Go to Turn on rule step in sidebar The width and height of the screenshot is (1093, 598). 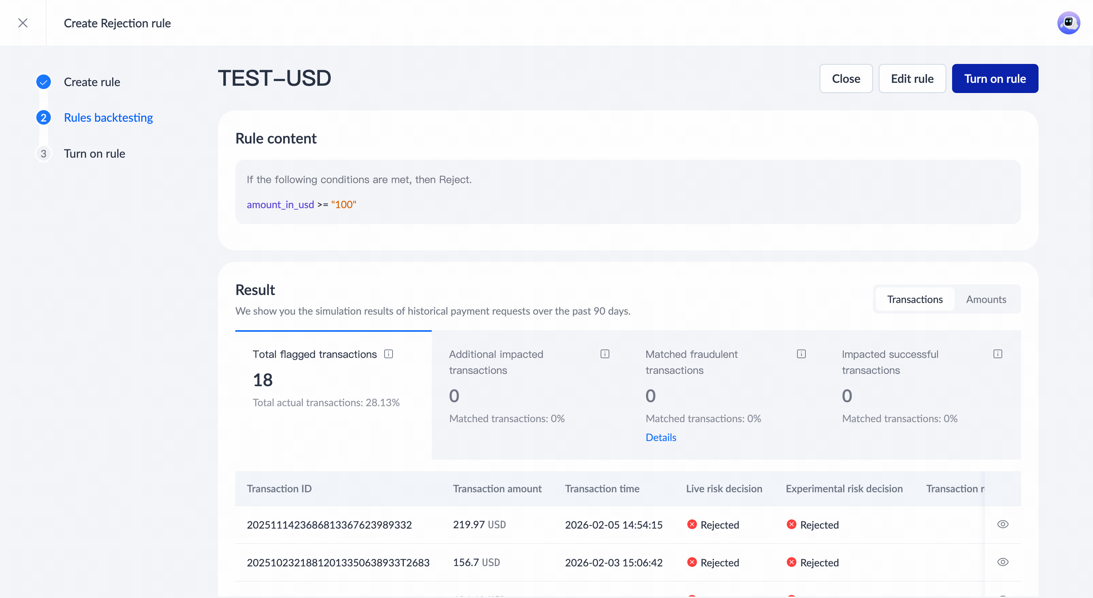tap(94, 154)
